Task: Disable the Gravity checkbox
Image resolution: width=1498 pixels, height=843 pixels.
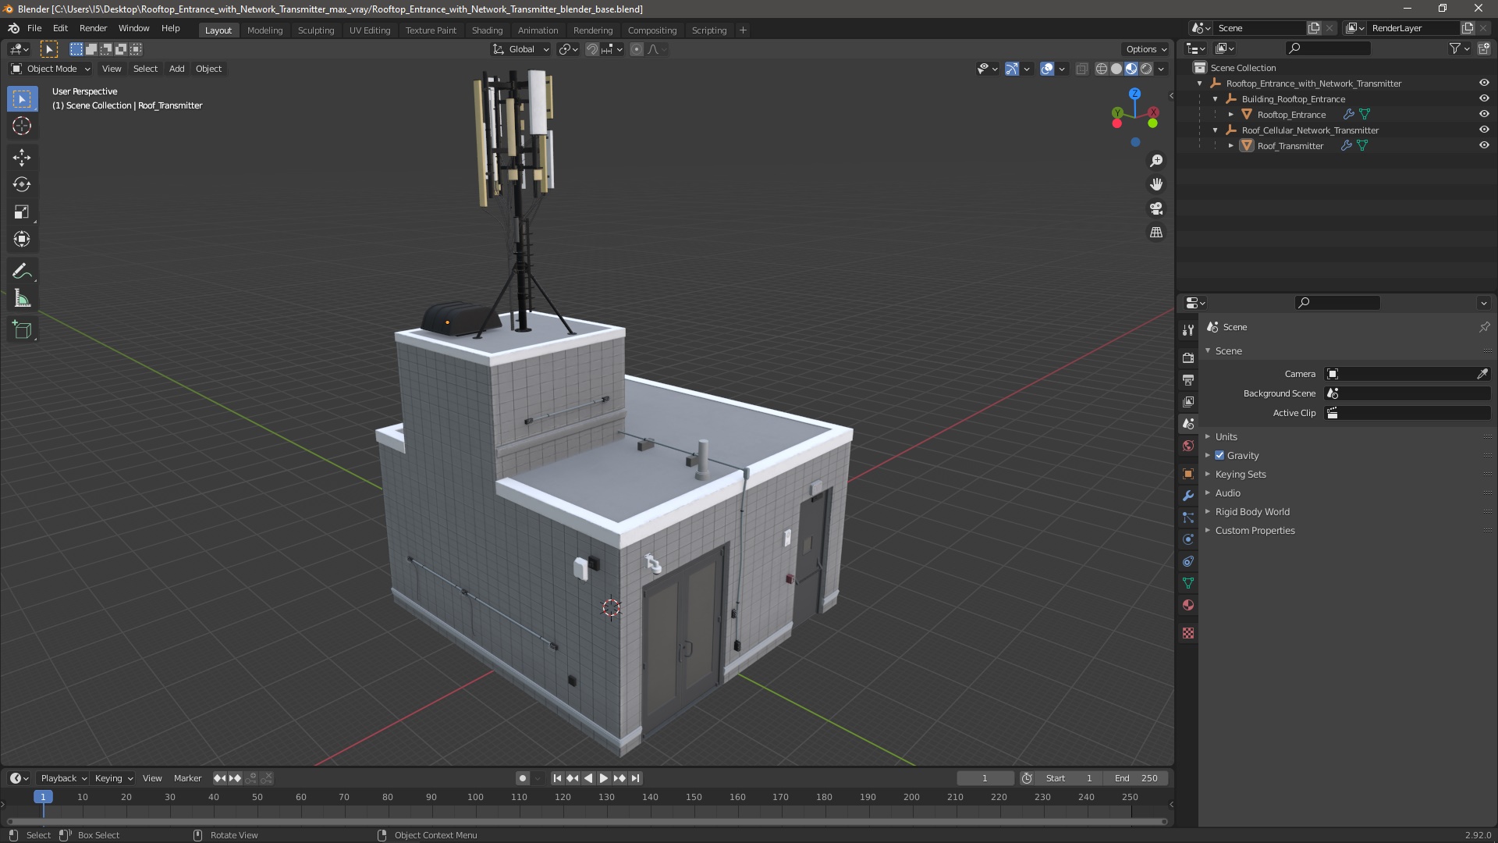Action: click(x=1219, y=456)
